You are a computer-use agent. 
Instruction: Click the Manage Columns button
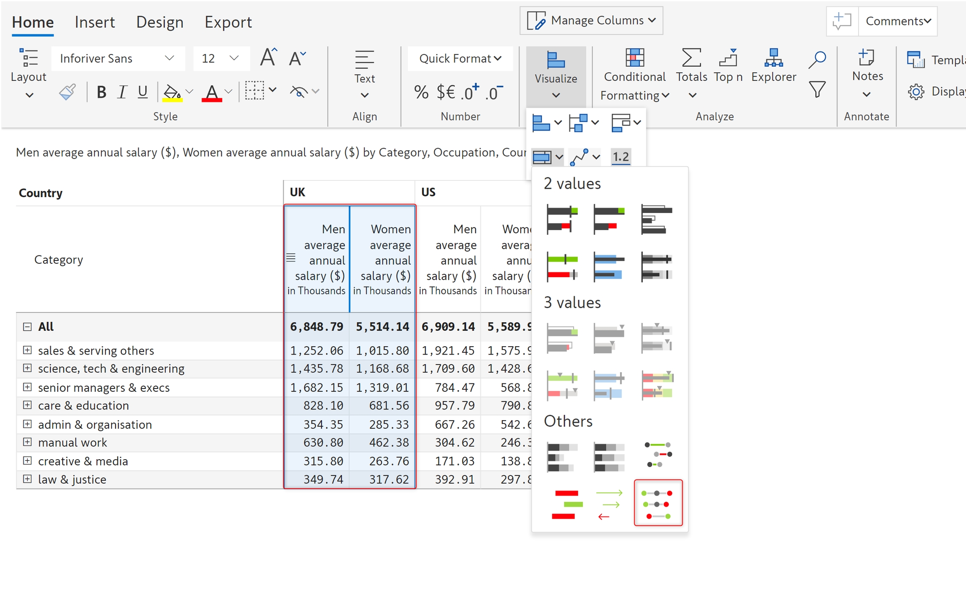(x=591, y=20)
